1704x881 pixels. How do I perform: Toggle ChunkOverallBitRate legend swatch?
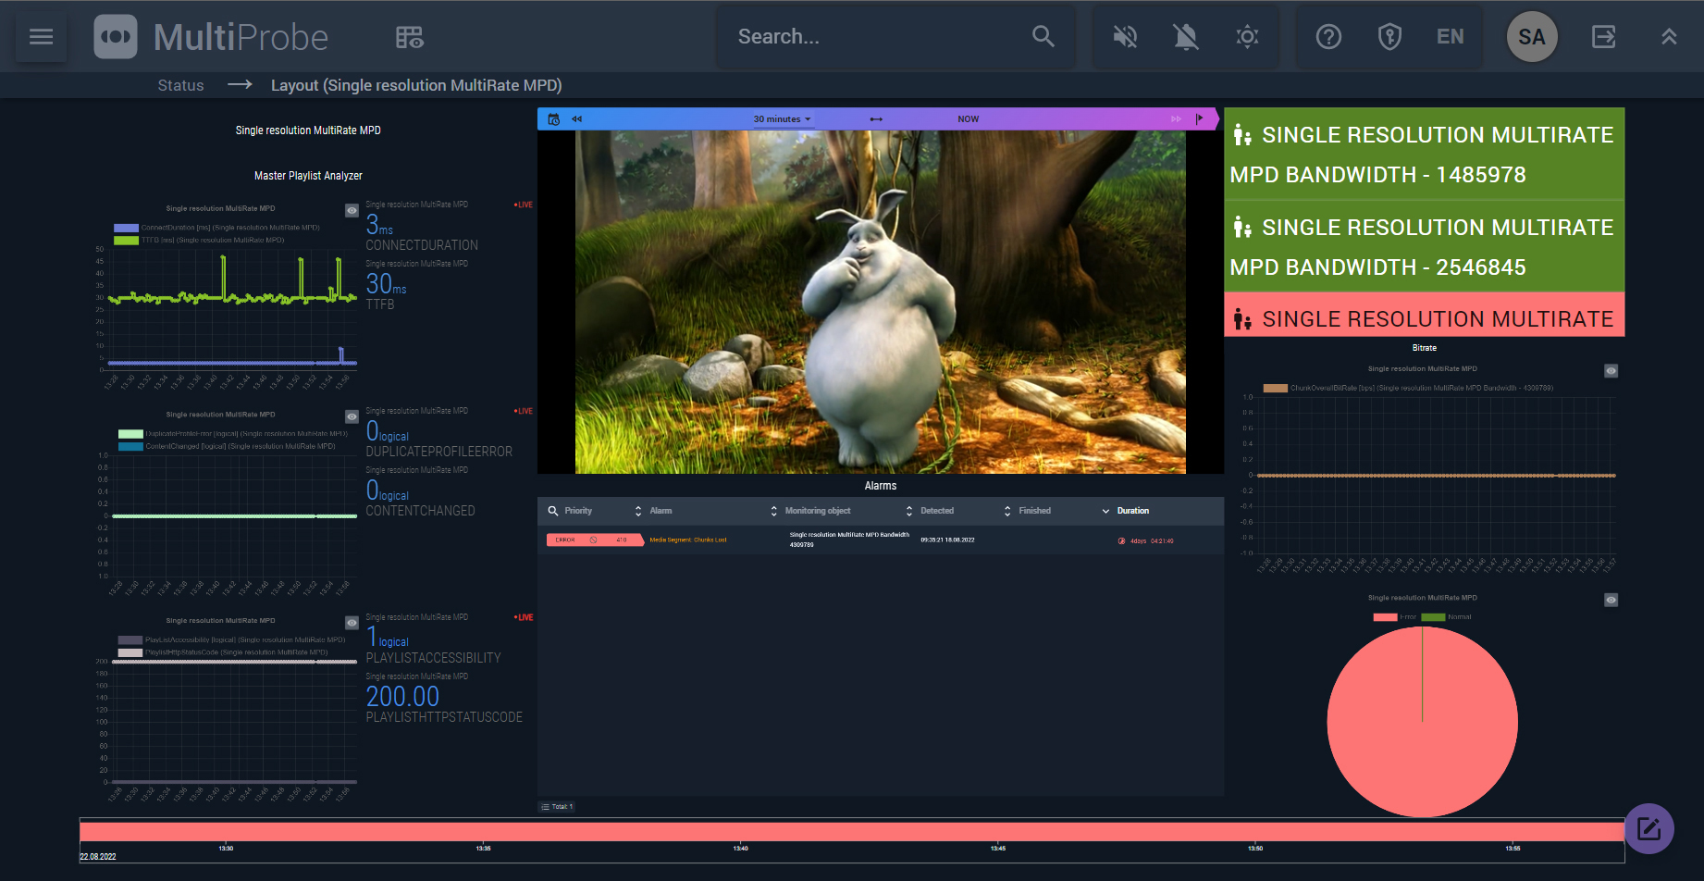[1276, 389]
